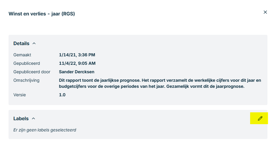
Task: Close the Winst en verlies dialog
Action: (x=265, y=12)
